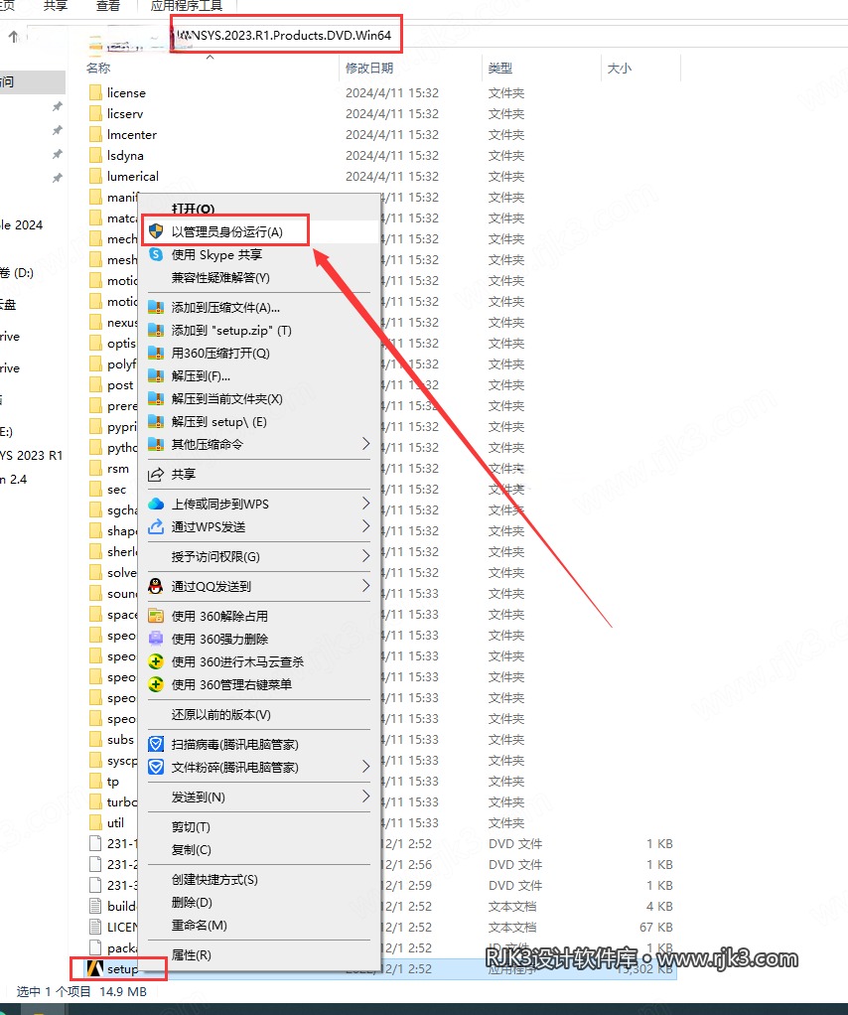Select 还原以前的版本(V) menu entry
This screenshot has width=848, height=1015.
(x=259, y=715)
